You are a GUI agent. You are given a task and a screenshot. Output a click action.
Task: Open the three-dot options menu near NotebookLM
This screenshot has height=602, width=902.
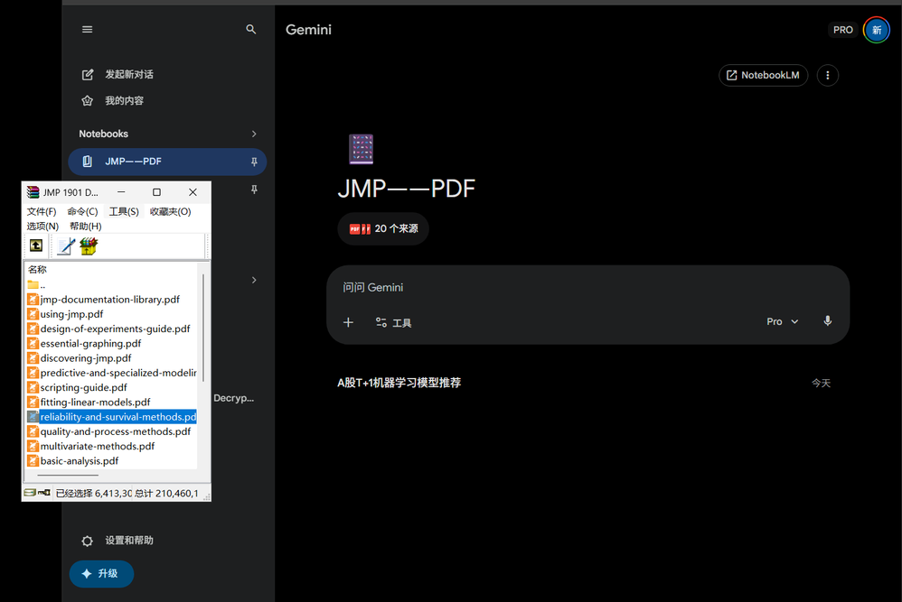[x=827, y=75]
